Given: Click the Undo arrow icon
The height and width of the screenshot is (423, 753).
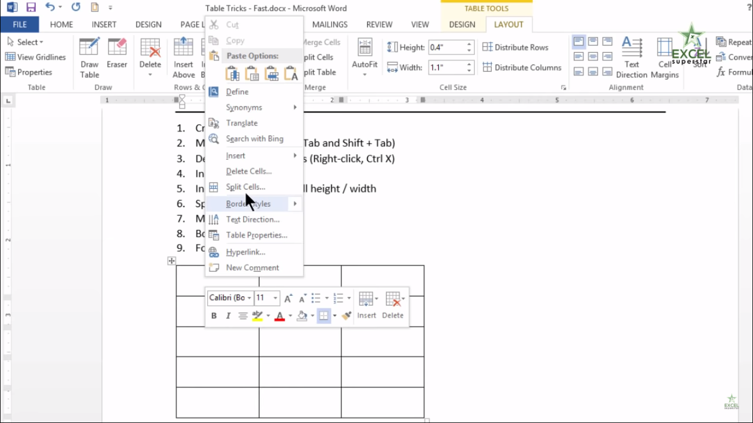Looking at the screenshot, I should [50, 8].
